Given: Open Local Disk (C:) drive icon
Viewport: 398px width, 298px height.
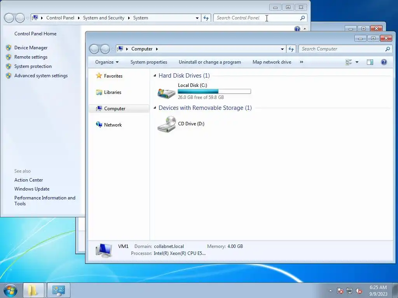Looking at the screenshot, I should coord(166,93).
